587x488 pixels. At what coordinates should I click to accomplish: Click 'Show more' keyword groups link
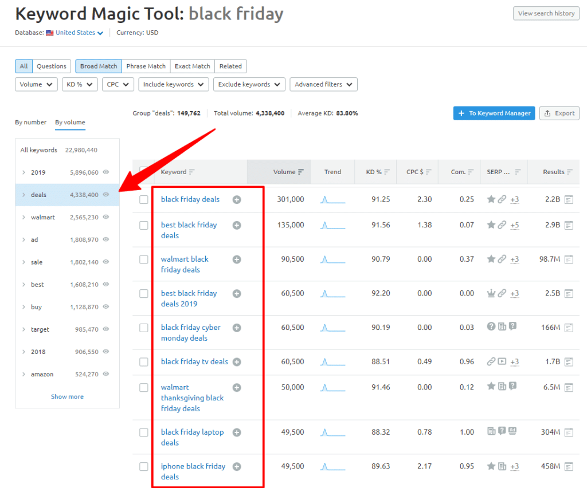click(x=67, y=396)
